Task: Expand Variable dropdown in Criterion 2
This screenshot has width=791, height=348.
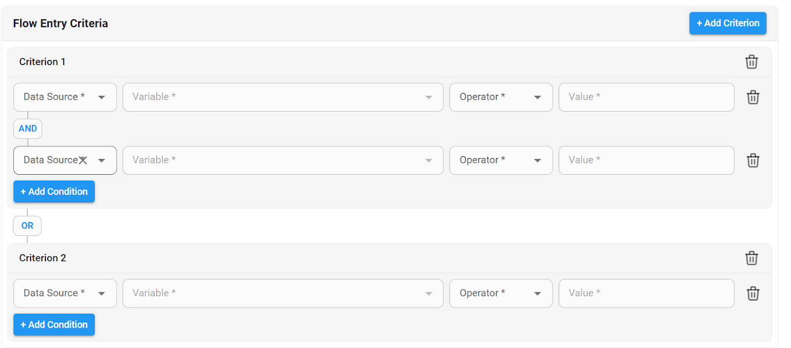Action: click(x=283, y=294)
